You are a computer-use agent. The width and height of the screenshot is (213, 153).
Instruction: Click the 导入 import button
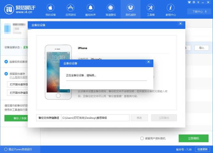click(x=201, y=48)
